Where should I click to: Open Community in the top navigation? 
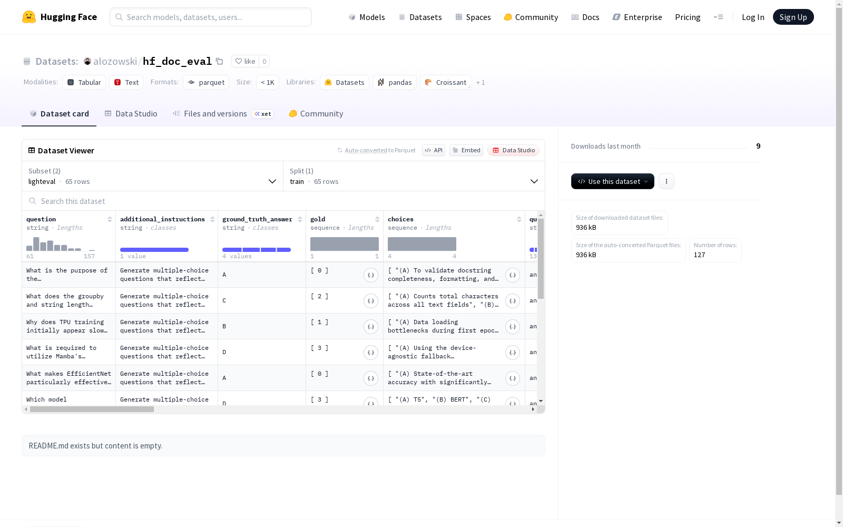tap(531, 17)
